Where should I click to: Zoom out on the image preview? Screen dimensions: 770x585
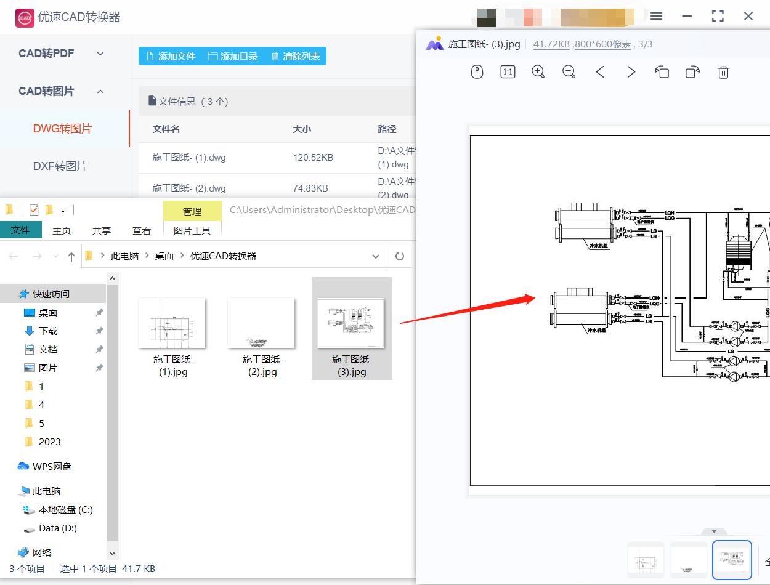569,71
